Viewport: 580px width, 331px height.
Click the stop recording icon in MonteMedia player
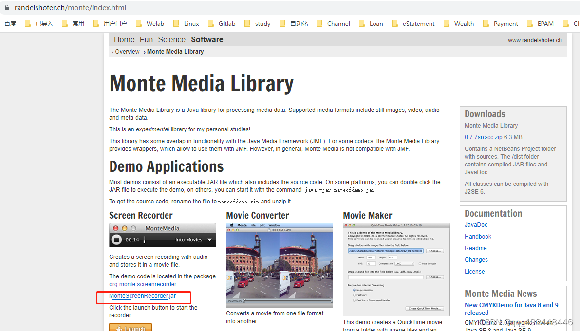coord(117,239)
